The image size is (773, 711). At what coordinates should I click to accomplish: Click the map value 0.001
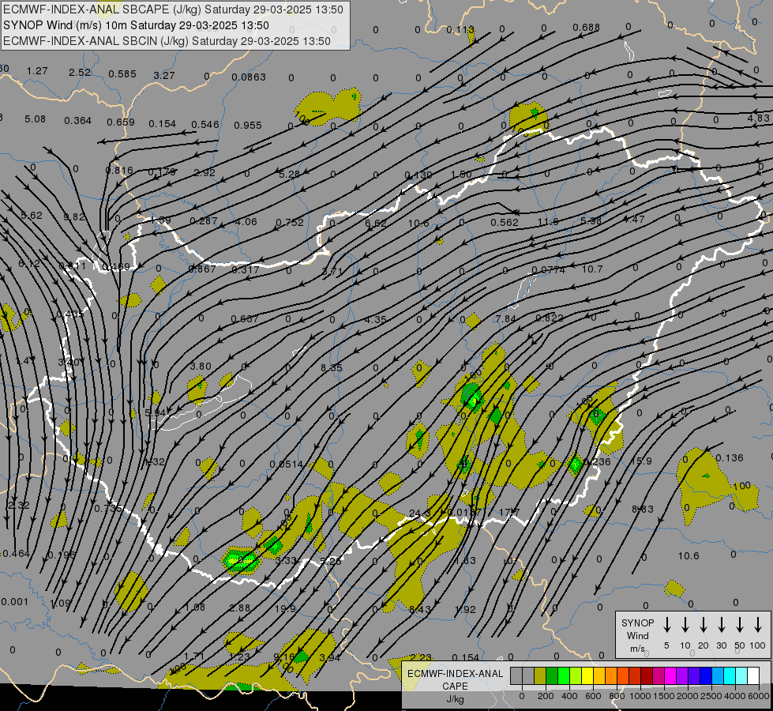pyautogui.click(x=15, y=601)
